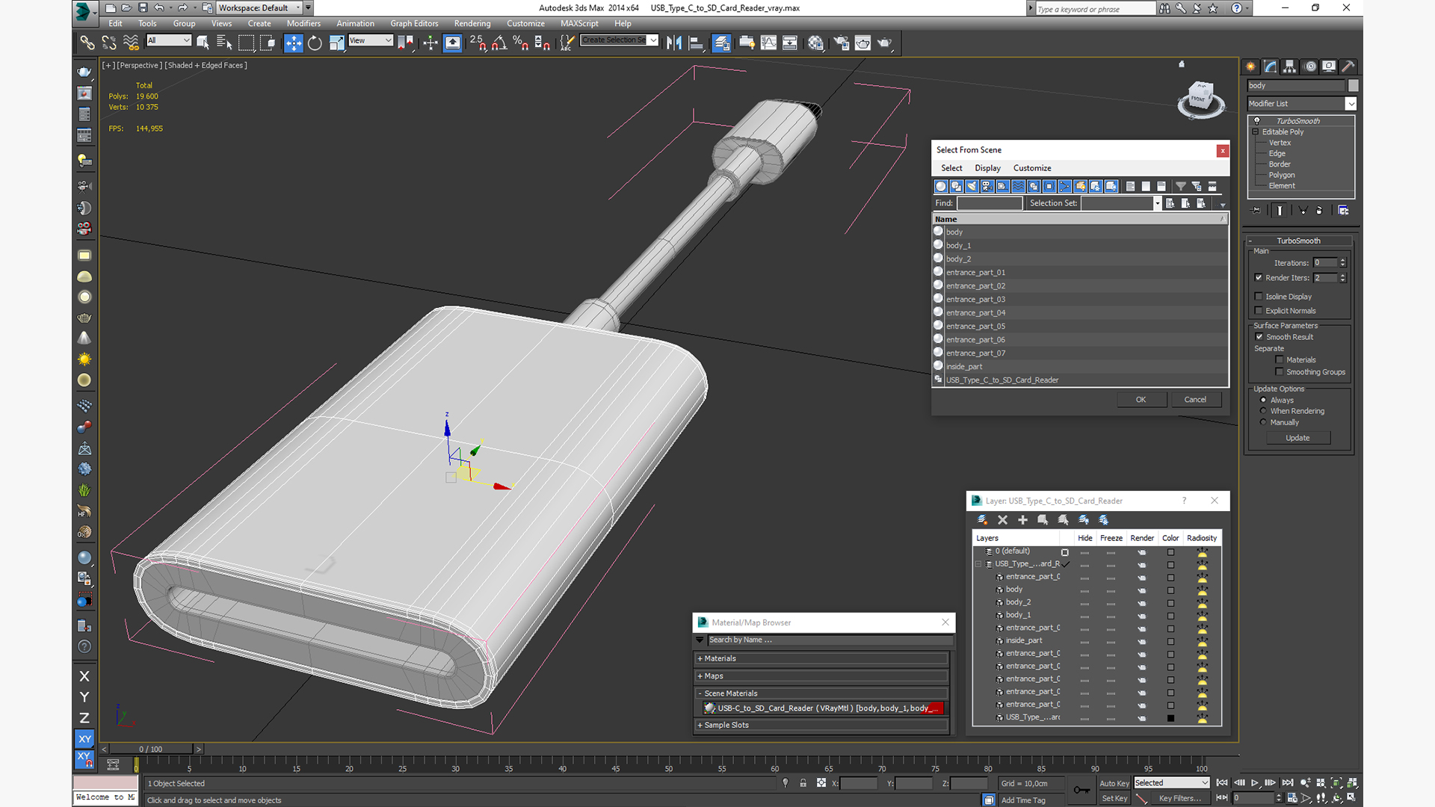
Task: Toggle selection lock padlock in status bar
Action: (x=803, y=783)
